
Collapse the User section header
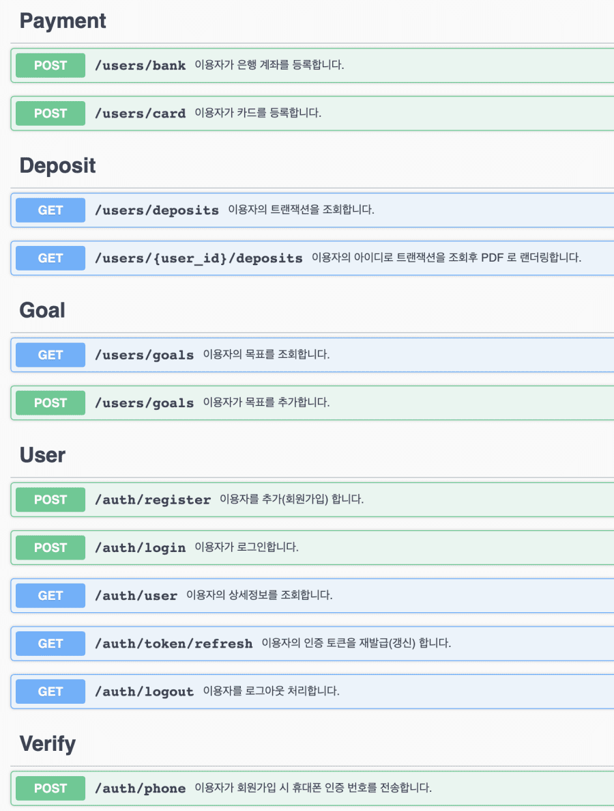click(42, 456)
